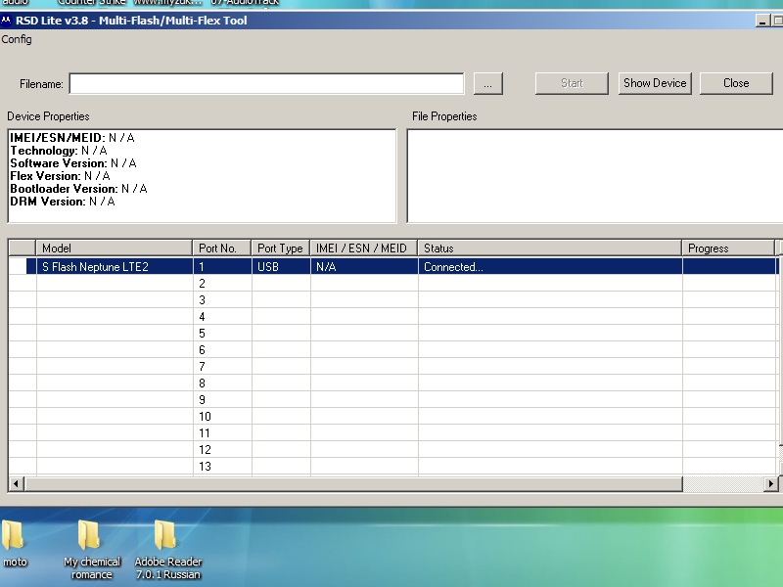The height and width of the screenshot is (587, 783).
Task: Click the RSD Lite title bar icon
Action: (x=6, y=21)
